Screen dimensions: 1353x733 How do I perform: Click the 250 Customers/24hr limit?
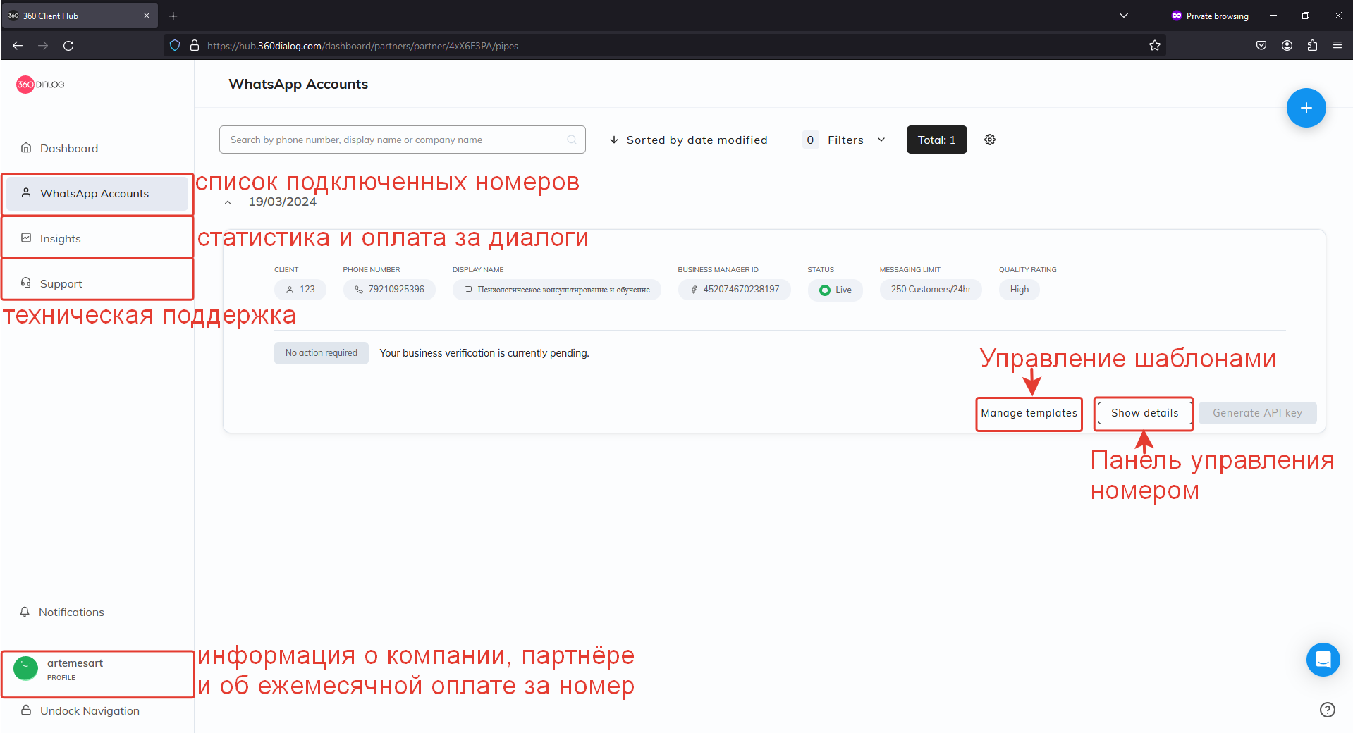(x=931, y=290)
